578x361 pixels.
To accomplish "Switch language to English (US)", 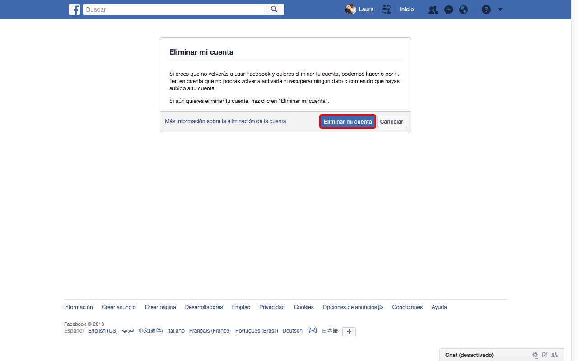I will 103,331.
